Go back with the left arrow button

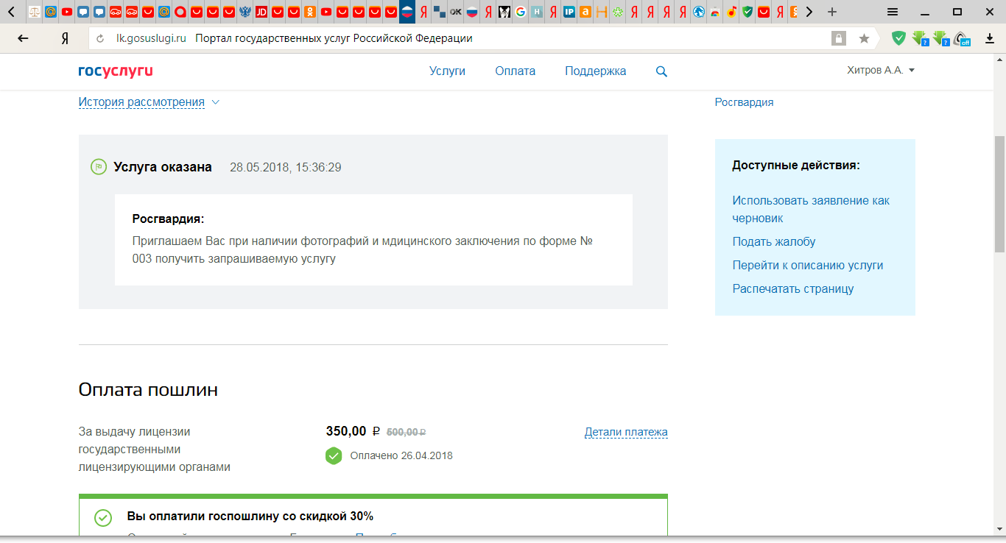[x=23, y=38]
